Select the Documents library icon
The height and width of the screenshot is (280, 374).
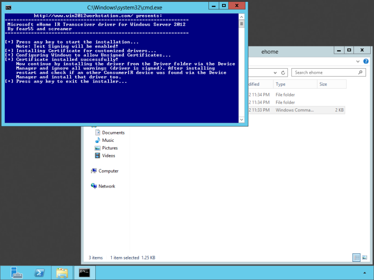pyautogui.click(x=97, y=133)
